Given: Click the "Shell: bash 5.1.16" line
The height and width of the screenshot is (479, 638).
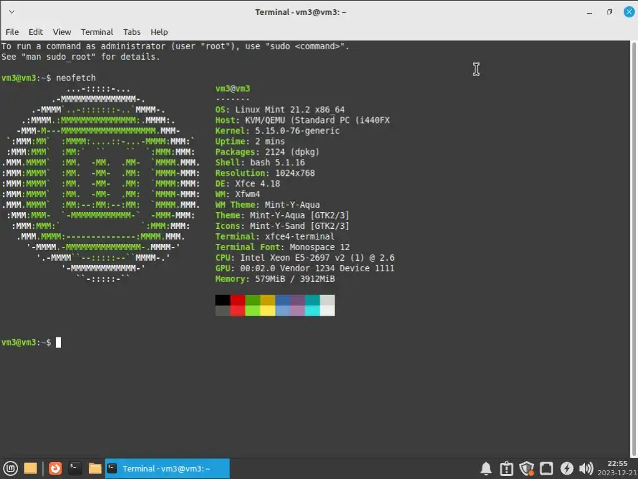Looking at the screenshot, I should pos(260,163).
